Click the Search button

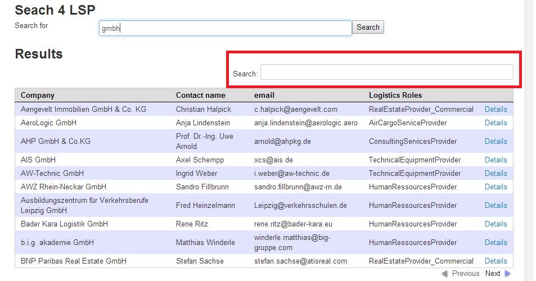[x=368, y=27]
